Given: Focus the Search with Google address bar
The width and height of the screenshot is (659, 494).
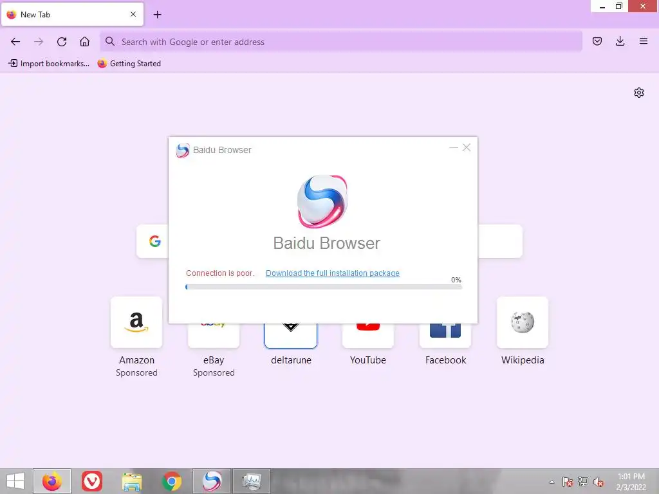Looking at the screenshot, I should coord(341,42).
